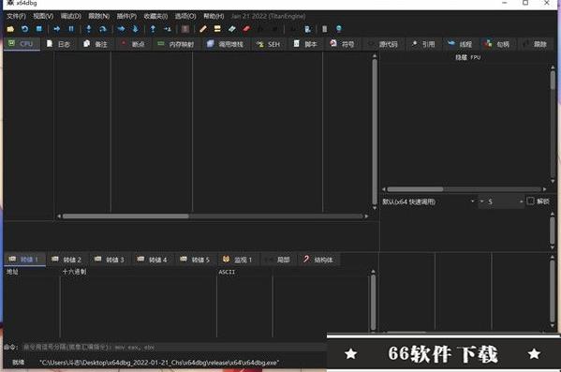Click the grey toolbar icon left of globe
561x372 pixels.
coord(324,29)
